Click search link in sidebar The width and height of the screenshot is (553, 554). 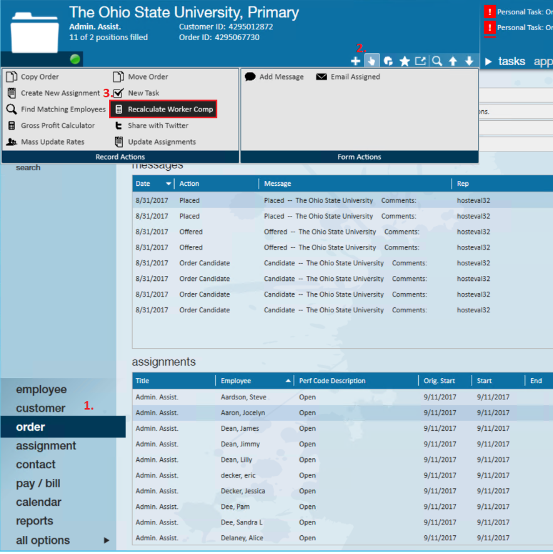coord(28,168)
